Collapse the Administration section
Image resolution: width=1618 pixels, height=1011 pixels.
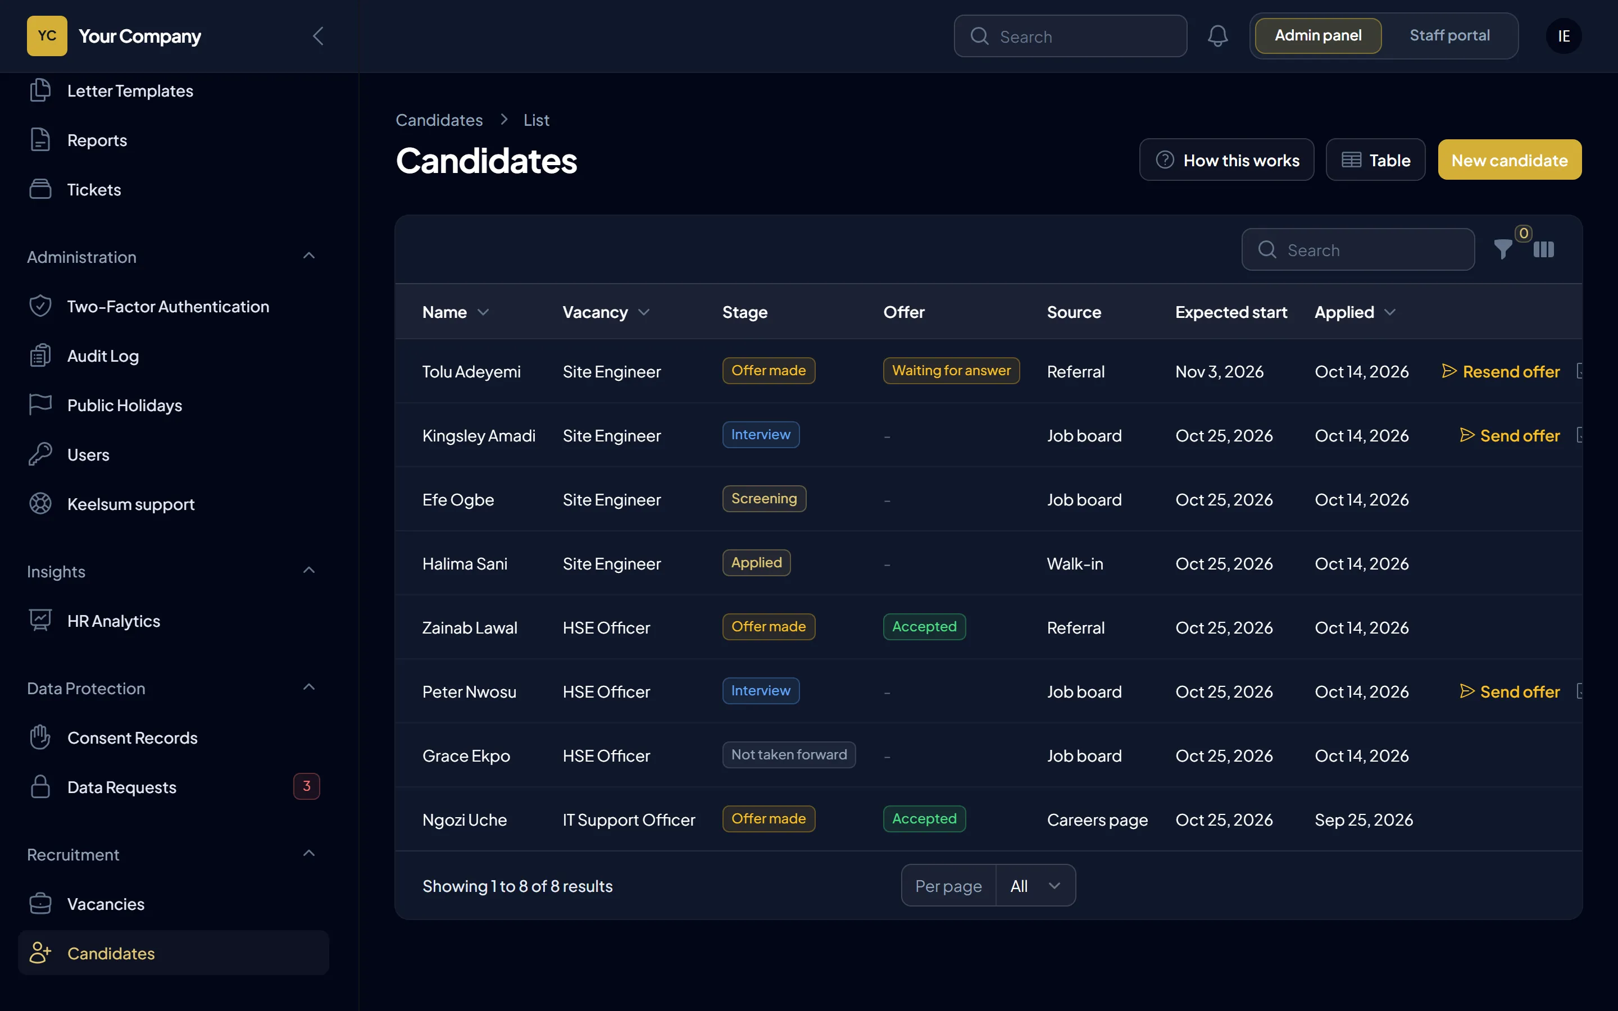point(309,256)
